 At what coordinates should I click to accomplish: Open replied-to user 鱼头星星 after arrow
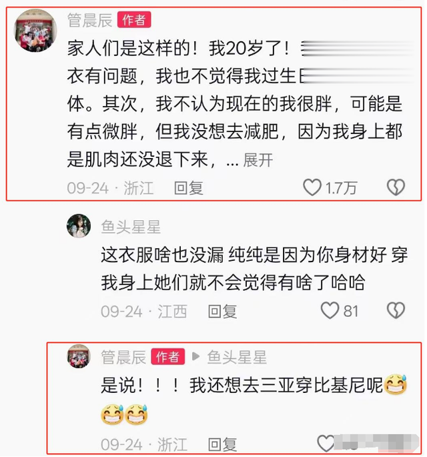(x=237, y=357)
